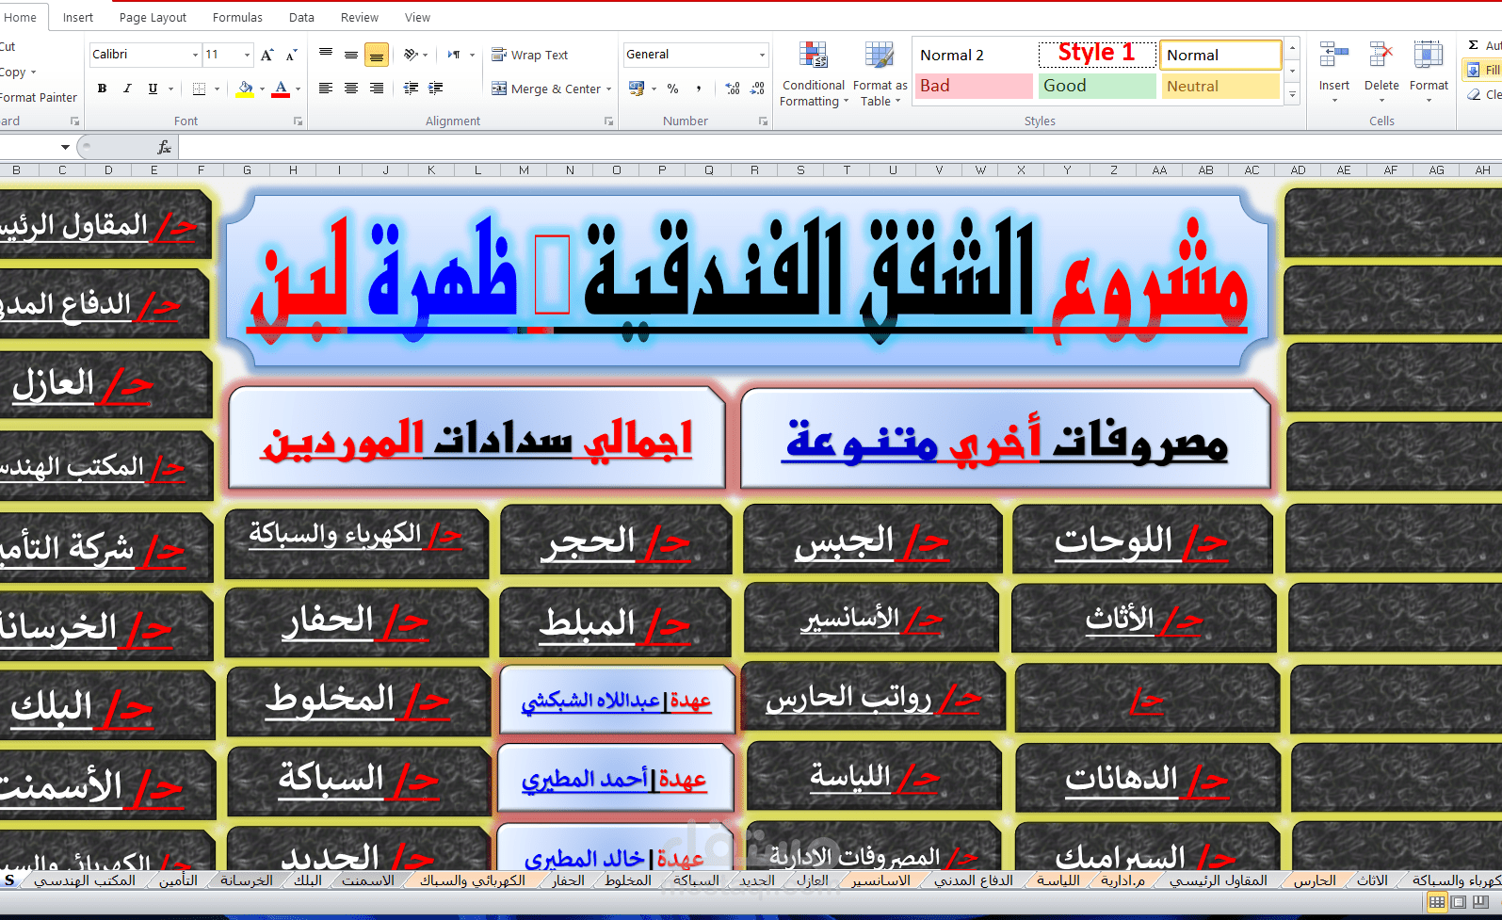Toggle the highlighted Bottom Align icon
The image size is (1502, 920).
click(376, 55)
